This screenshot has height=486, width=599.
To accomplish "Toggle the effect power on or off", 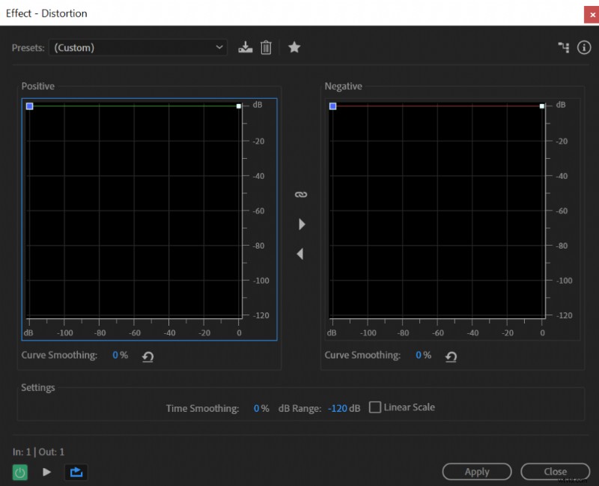I will click(20, 472).
